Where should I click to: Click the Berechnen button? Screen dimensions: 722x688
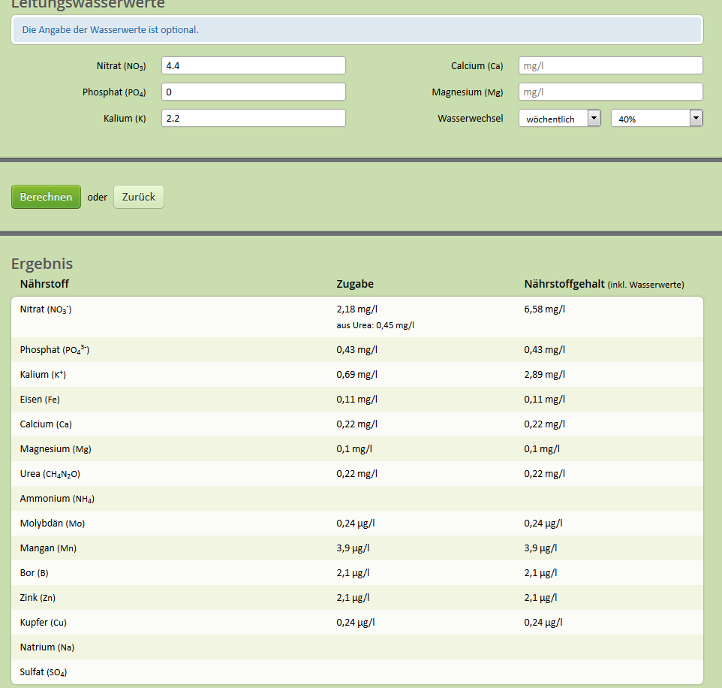pyautogui.click(x=46, y=197)
